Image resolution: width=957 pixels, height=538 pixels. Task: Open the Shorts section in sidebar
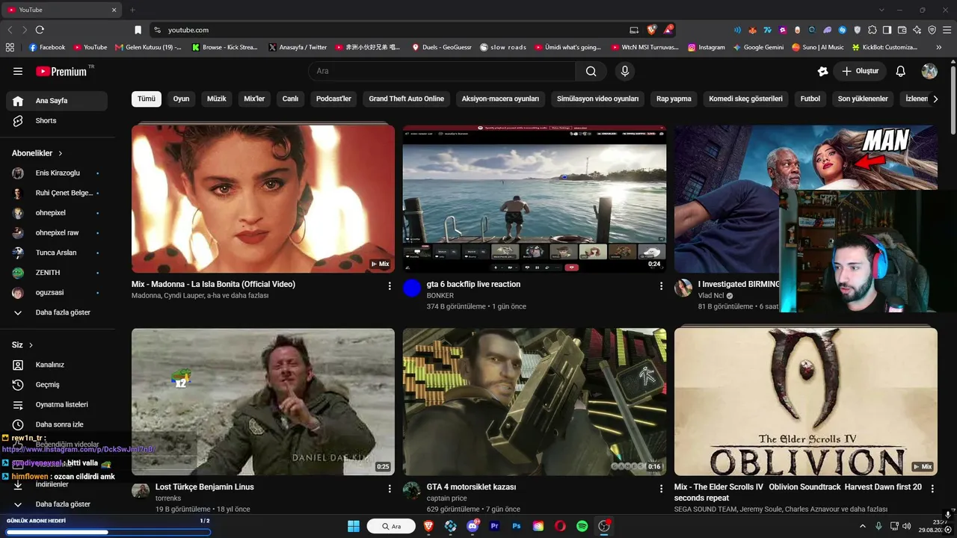click(x=57, y=120)
